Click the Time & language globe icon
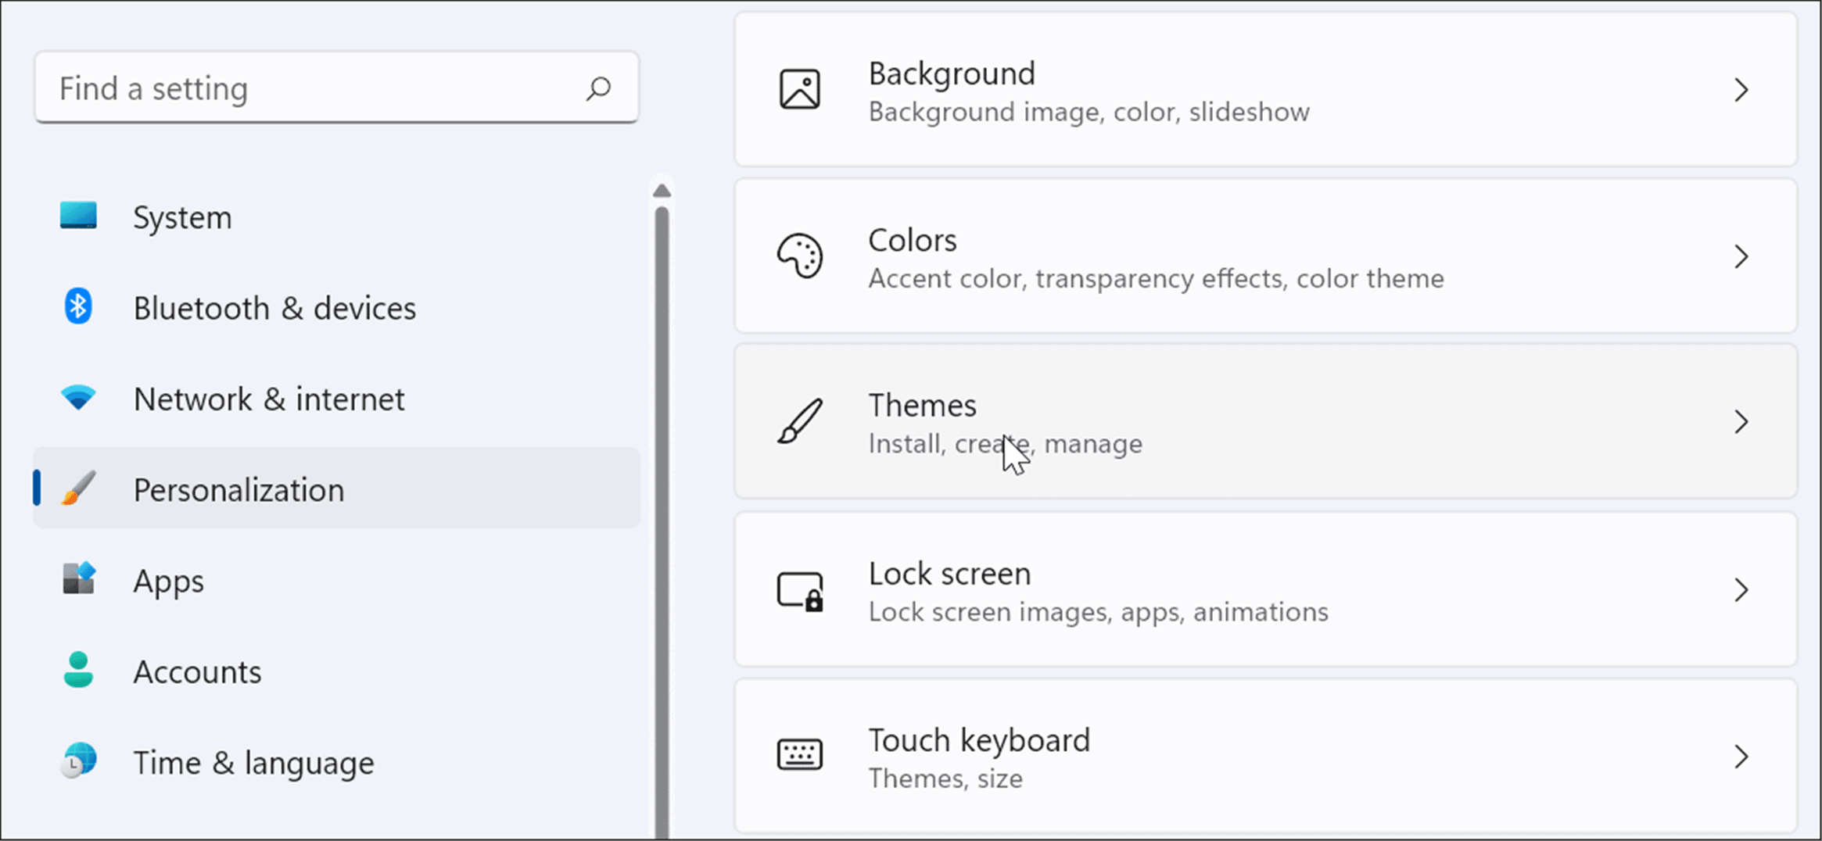Image resolution: width=1822 pixels, height=841 pixels. (x=77, y=761)
